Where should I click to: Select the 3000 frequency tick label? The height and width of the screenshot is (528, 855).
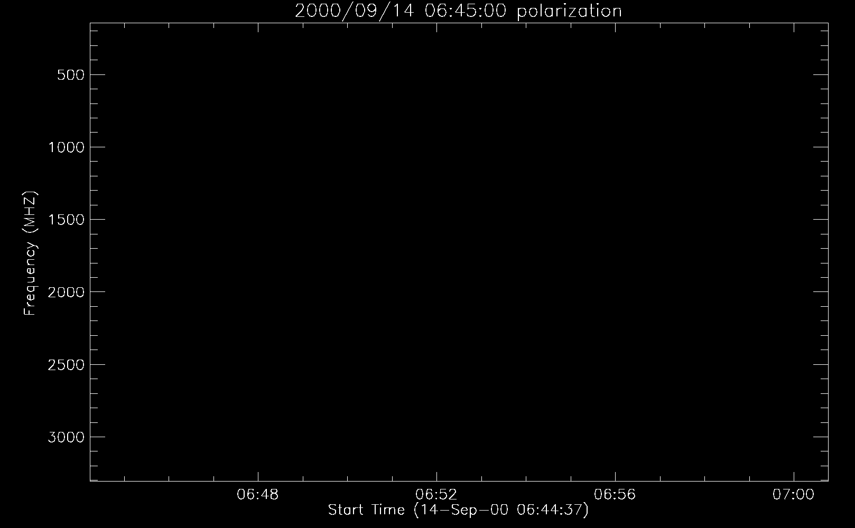click(x=66, y=437)
